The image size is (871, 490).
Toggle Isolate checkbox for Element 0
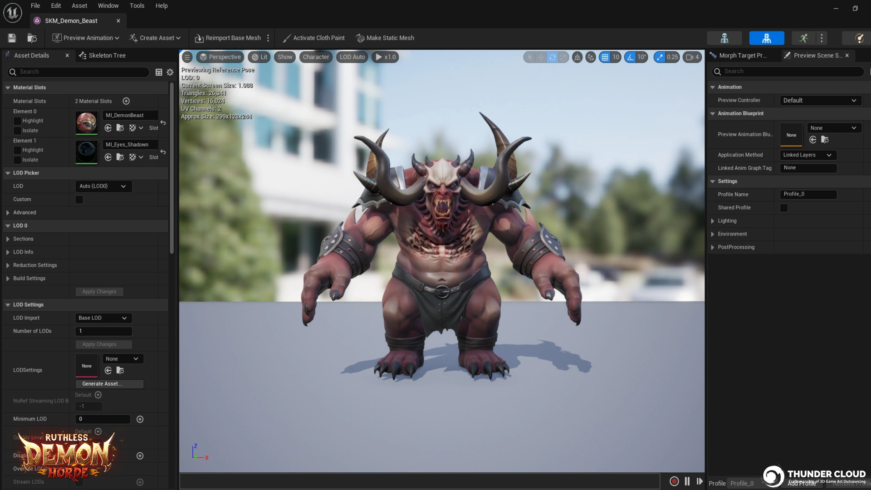click(18, 131)
